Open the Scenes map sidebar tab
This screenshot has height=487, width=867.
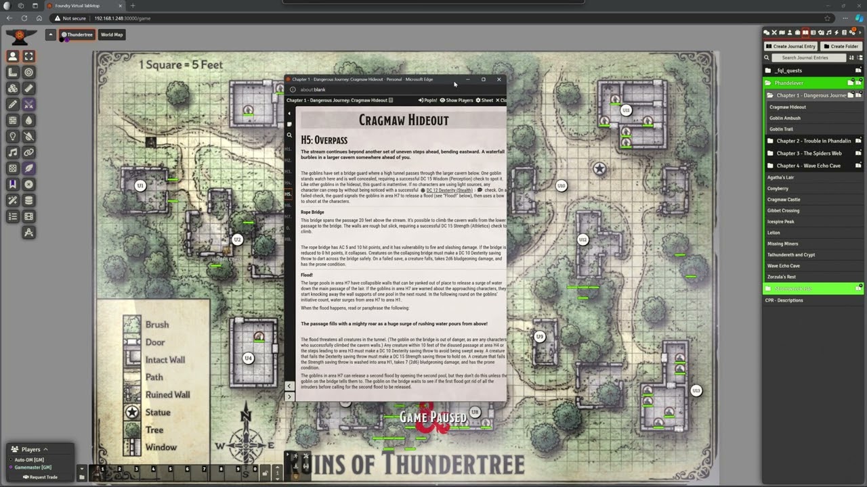point(782,32)
